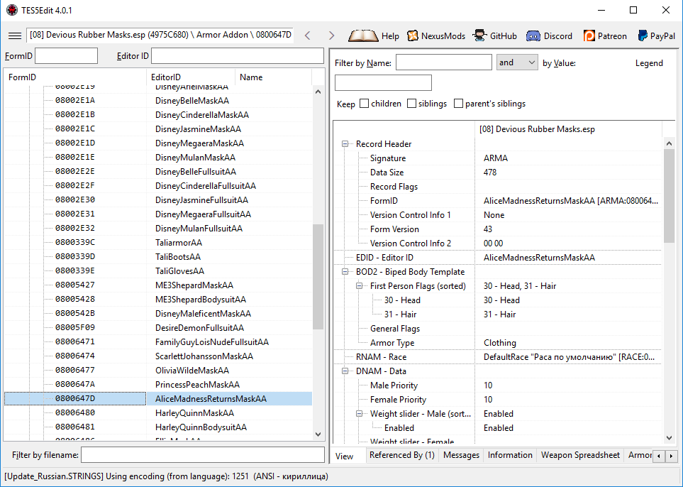
Task: Navigate forward with the right arrow
Action: (x=331, y=35)
